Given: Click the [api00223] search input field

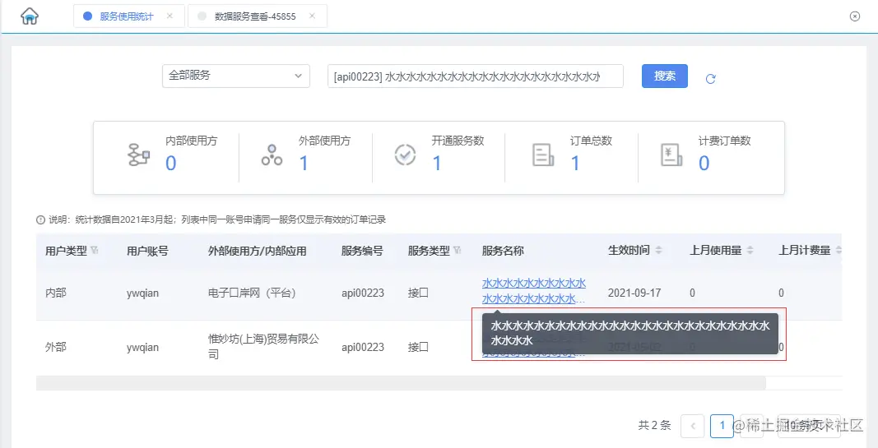Looking at the screenshot, I should click(x=475, y=76).
